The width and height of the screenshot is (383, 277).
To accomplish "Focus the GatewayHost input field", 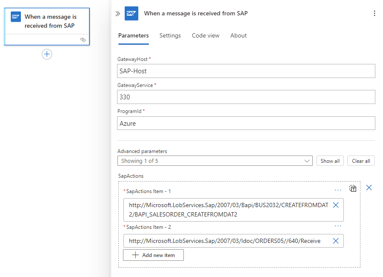I will tap(246, 71).
